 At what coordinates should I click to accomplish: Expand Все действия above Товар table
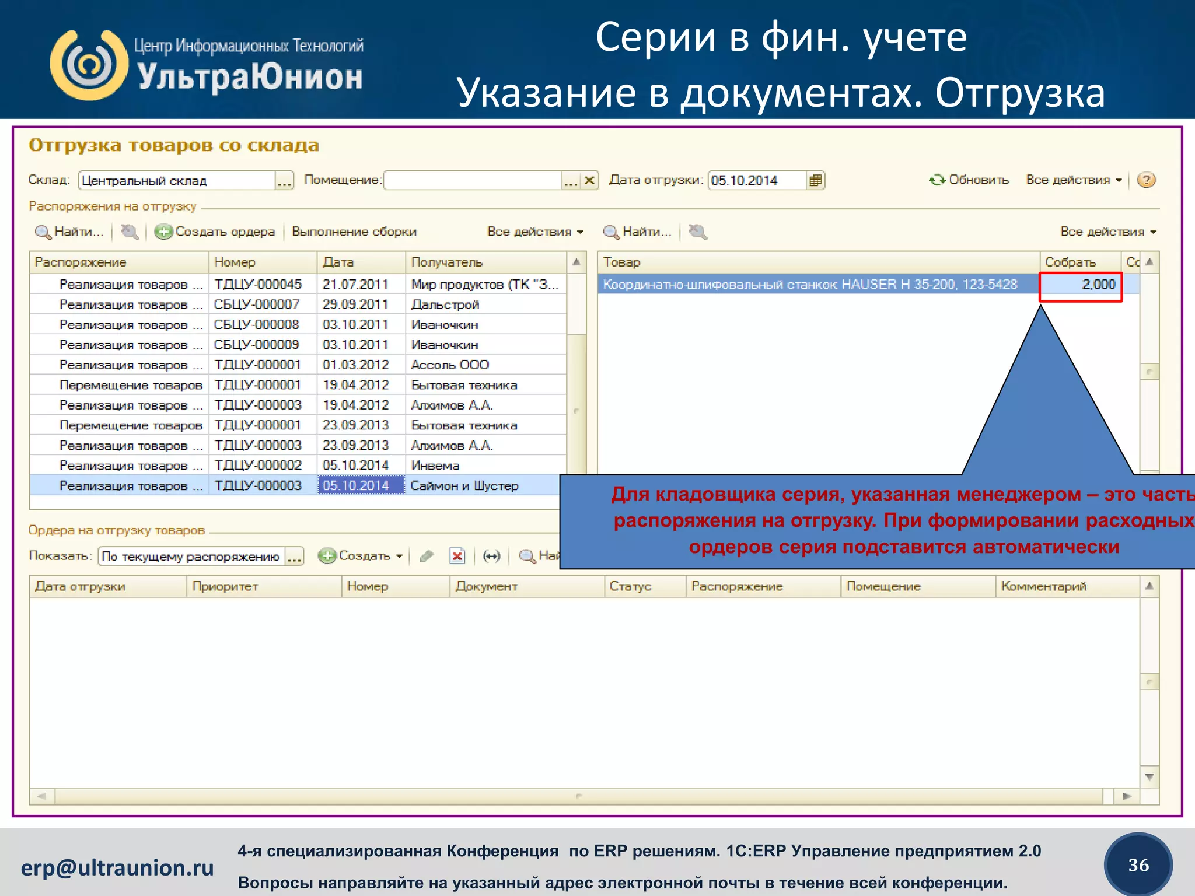[1109, 232]
